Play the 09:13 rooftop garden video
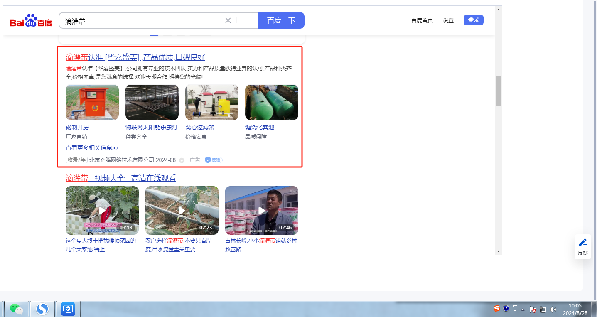 (102, 210)
